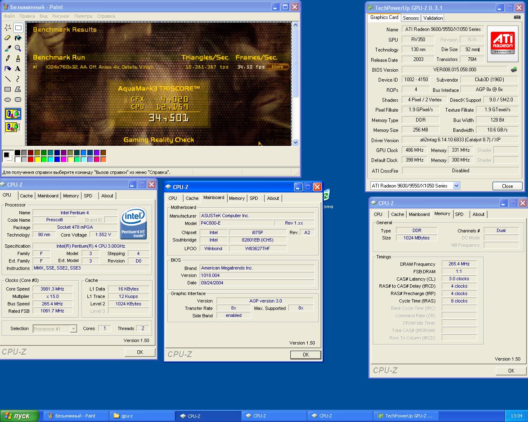Enable transparent selection mode in Paint toolbox
This screenshot has width=528, height=422.
[x=13, y=127]
